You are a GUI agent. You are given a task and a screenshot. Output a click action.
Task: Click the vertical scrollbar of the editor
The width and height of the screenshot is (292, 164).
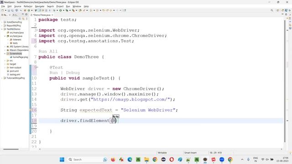(285, 81)
